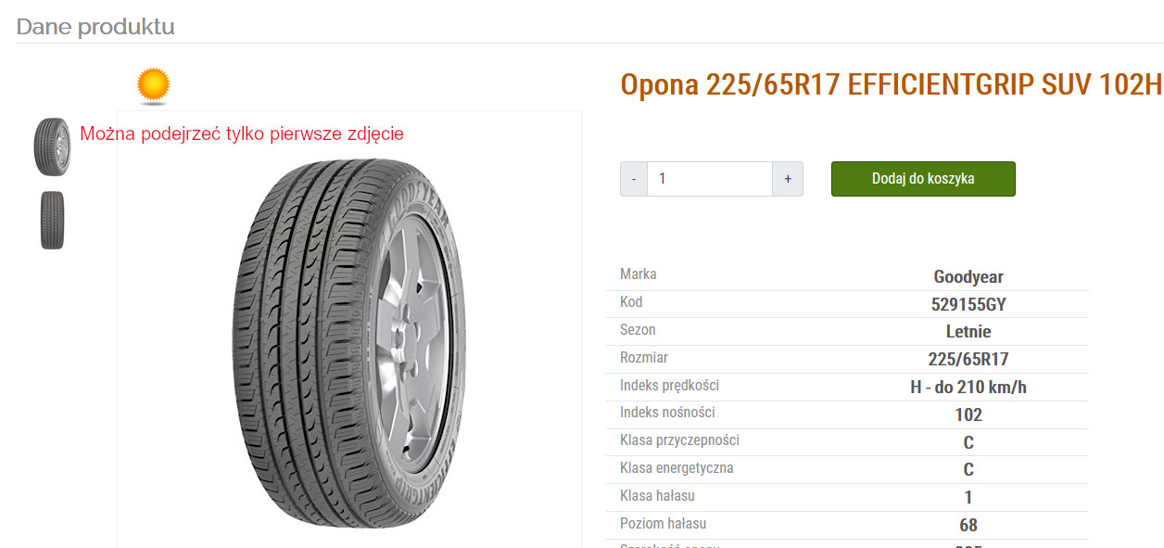
Task: Open the large Goodyear tire image
Action: 349,343
